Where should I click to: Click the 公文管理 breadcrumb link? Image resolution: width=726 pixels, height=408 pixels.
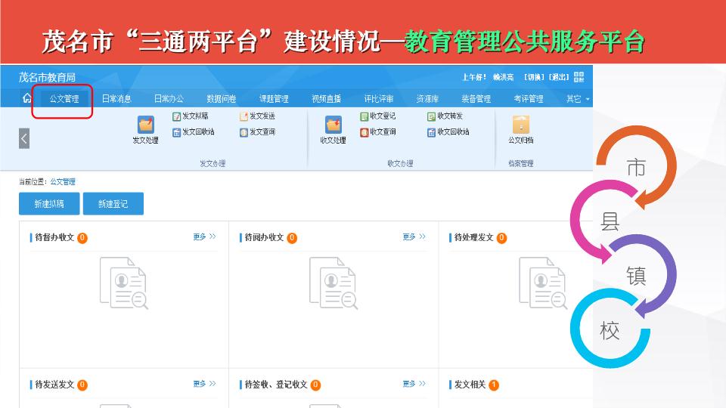63,182
